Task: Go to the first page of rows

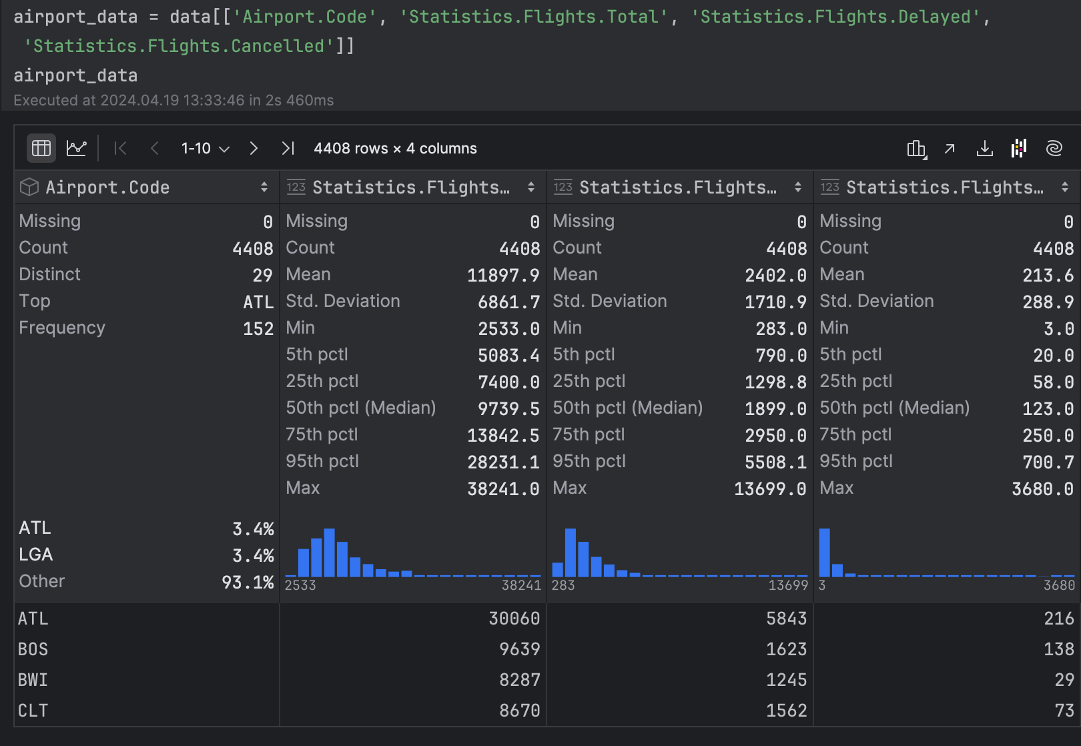Action: pyautogui.click(x=120, y=148)
